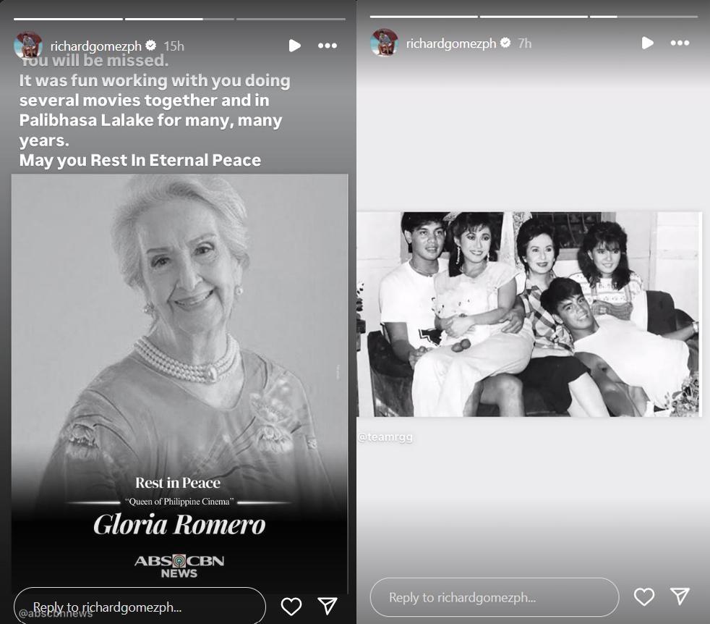Screen dimensions: 710x624
Task: Play the right story at 7h
Action: 648,43
